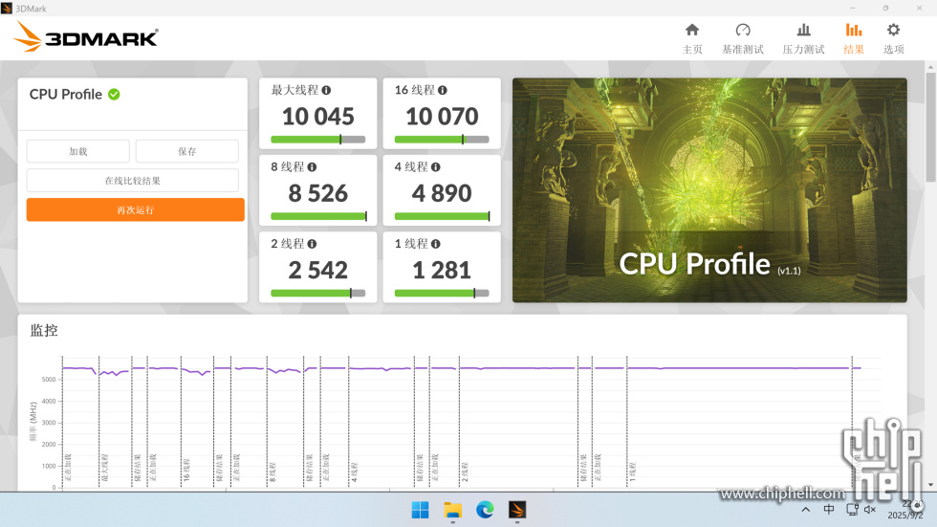
Task: Open the 选项 options tab
Action: pyautogui.click(x=893, y=38)
